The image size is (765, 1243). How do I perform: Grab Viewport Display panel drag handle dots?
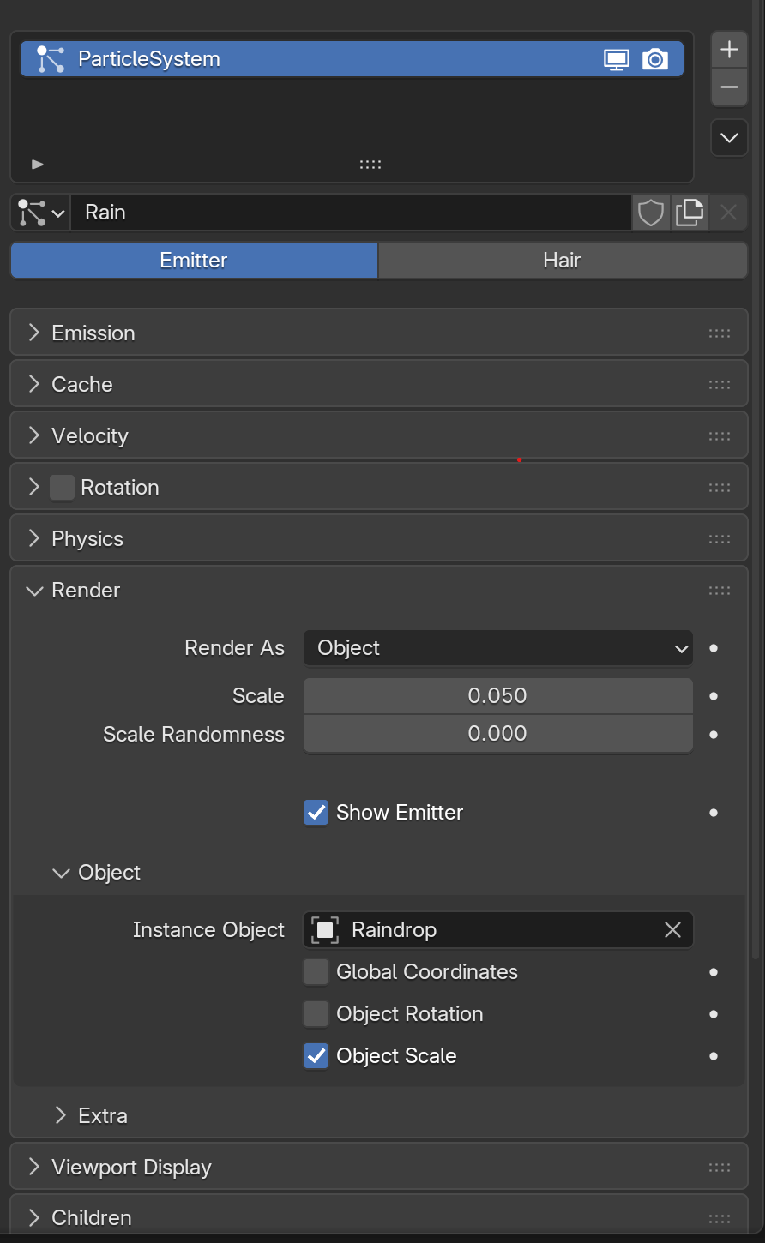coord(720,1167)
